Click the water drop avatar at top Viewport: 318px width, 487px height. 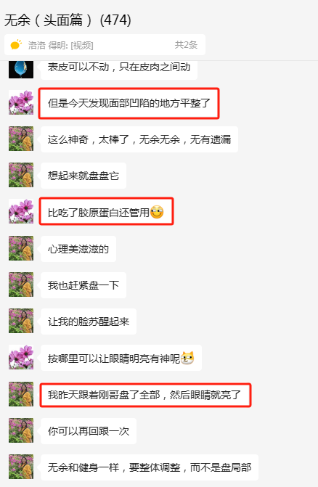(21, 69)
